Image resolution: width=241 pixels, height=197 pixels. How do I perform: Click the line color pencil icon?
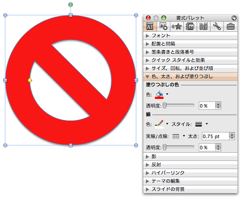coord(159,123)
